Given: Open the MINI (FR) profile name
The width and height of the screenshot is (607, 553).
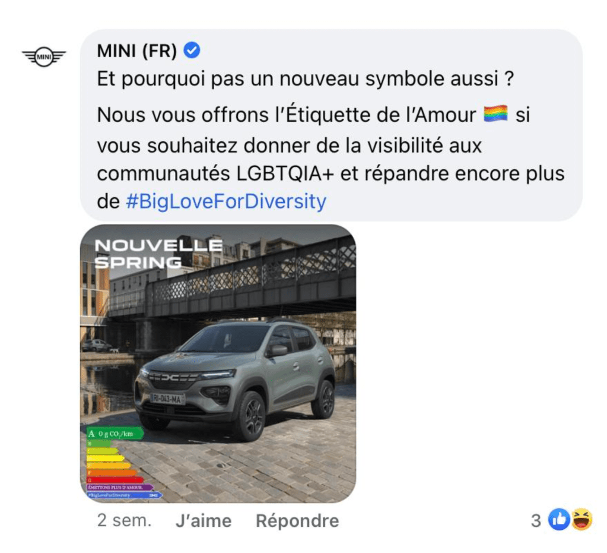Looking at the screenshot, I should 136,50.
